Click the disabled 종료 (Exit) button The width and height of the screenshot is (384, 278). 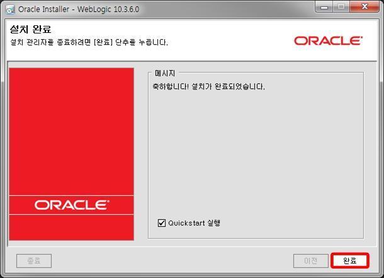point(34,261)
